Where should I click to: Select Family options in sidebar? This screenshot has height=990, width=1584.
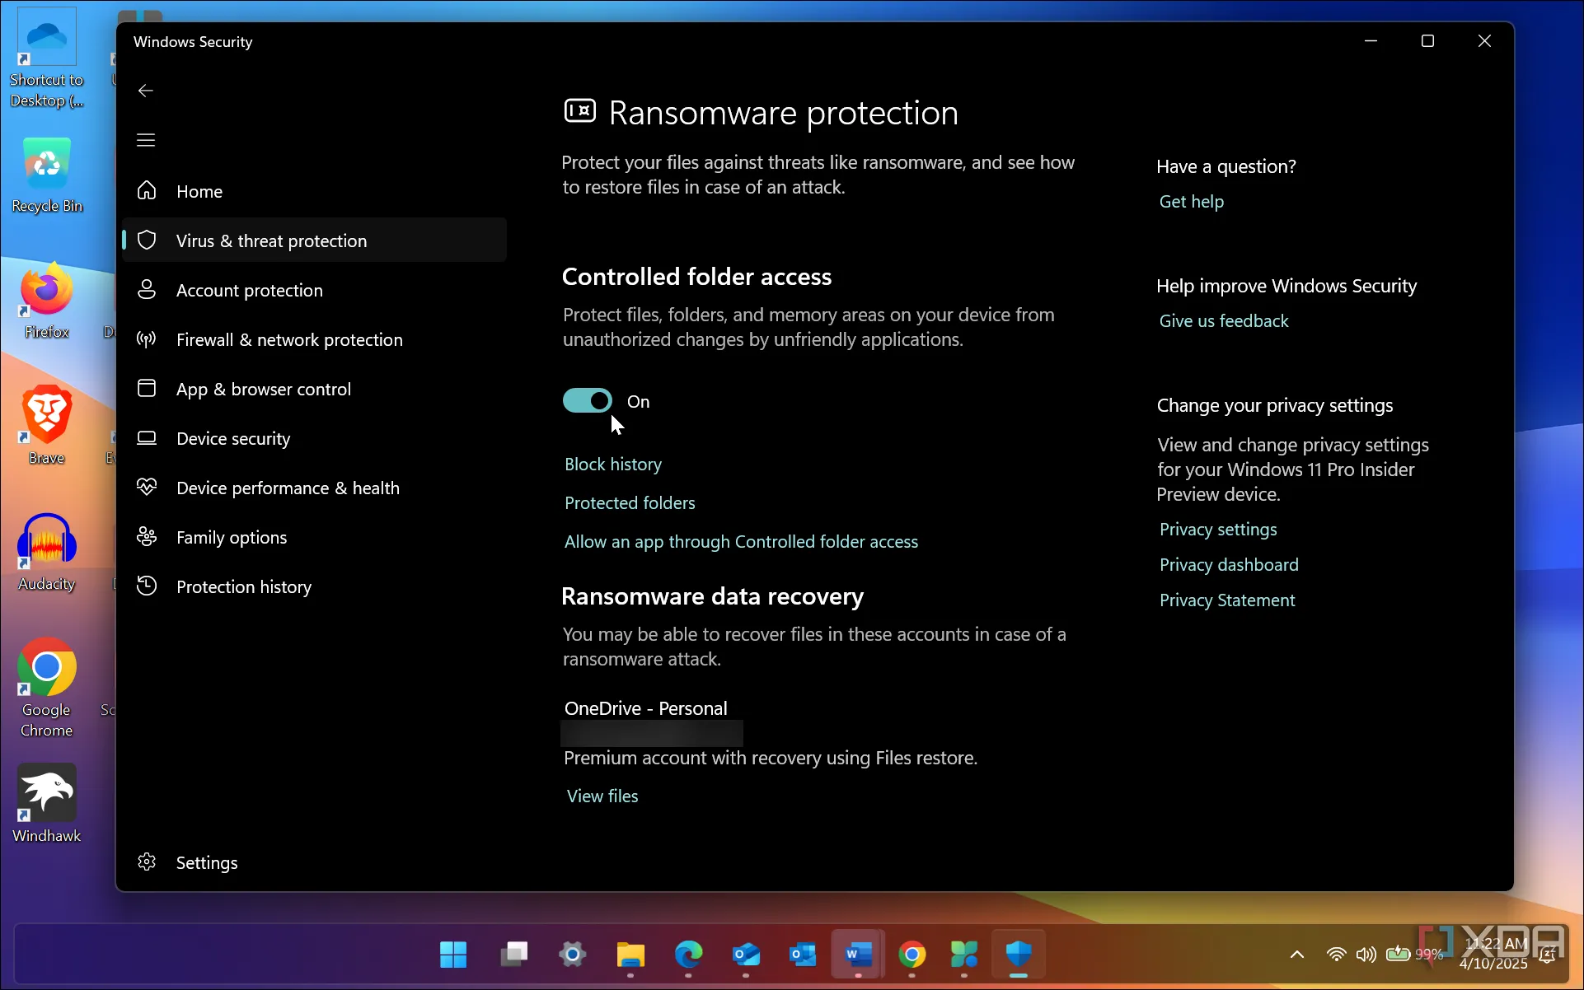[x=231, y=537]
